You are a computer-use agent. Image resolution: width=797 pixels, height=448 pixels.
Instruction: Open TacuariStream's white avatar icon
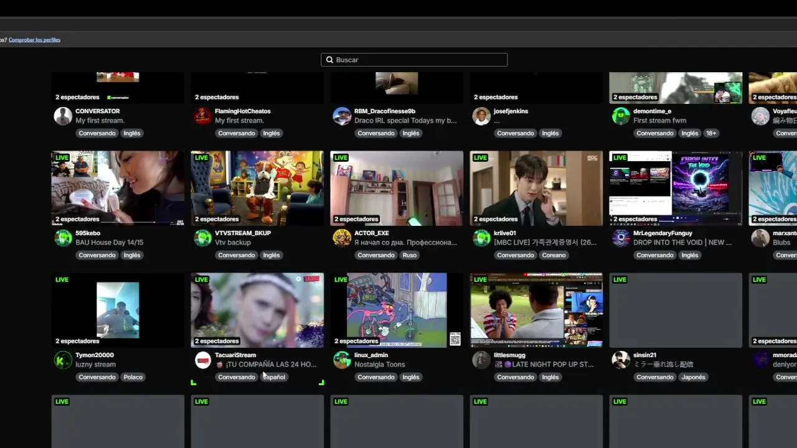pos(202,360)
